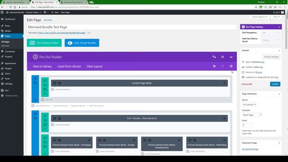Screen dimensions: 288x162
Task: Expand Screen Options
Action: [x=259, y=17]
